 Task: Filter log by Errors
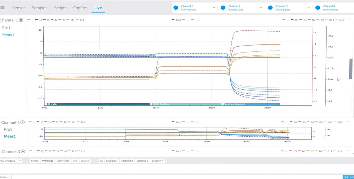tap(35, 161)
